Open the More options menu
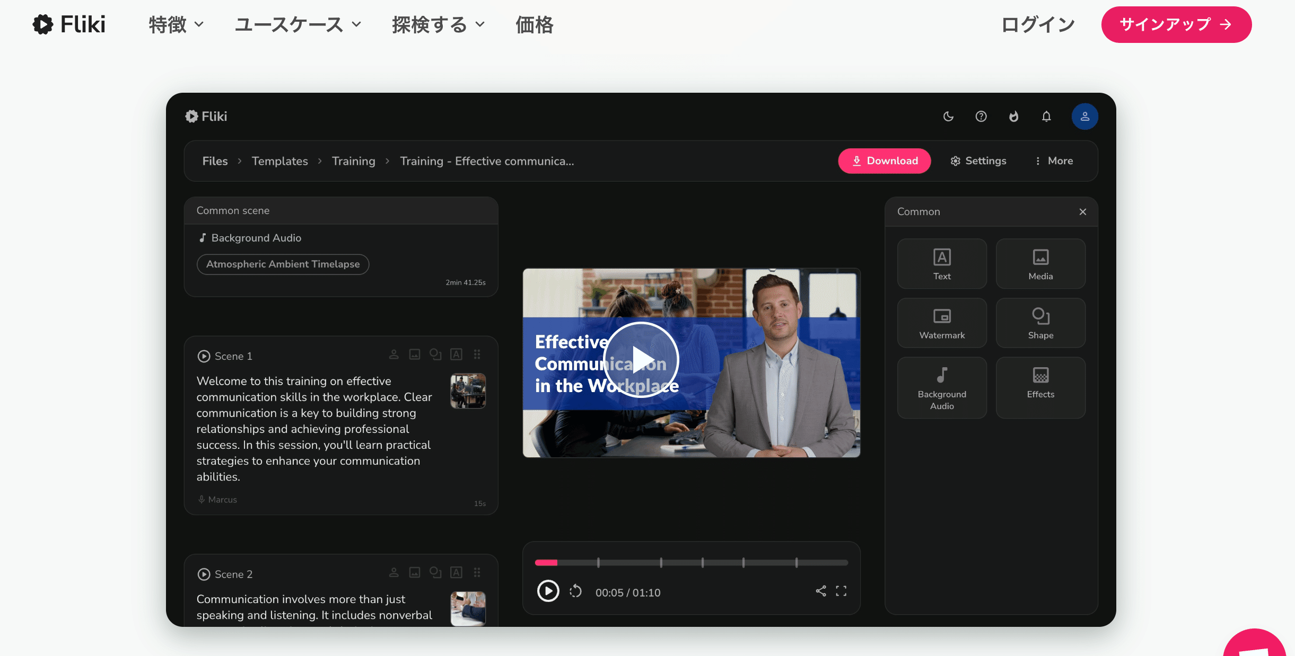The width and height of the screenshot is (1295, 656). coord(1054,161)
